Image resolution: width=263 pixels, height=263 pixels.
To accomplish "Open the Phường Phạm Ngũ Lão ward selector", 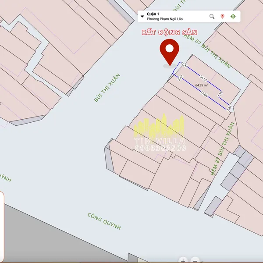I will tap(165, 19).
